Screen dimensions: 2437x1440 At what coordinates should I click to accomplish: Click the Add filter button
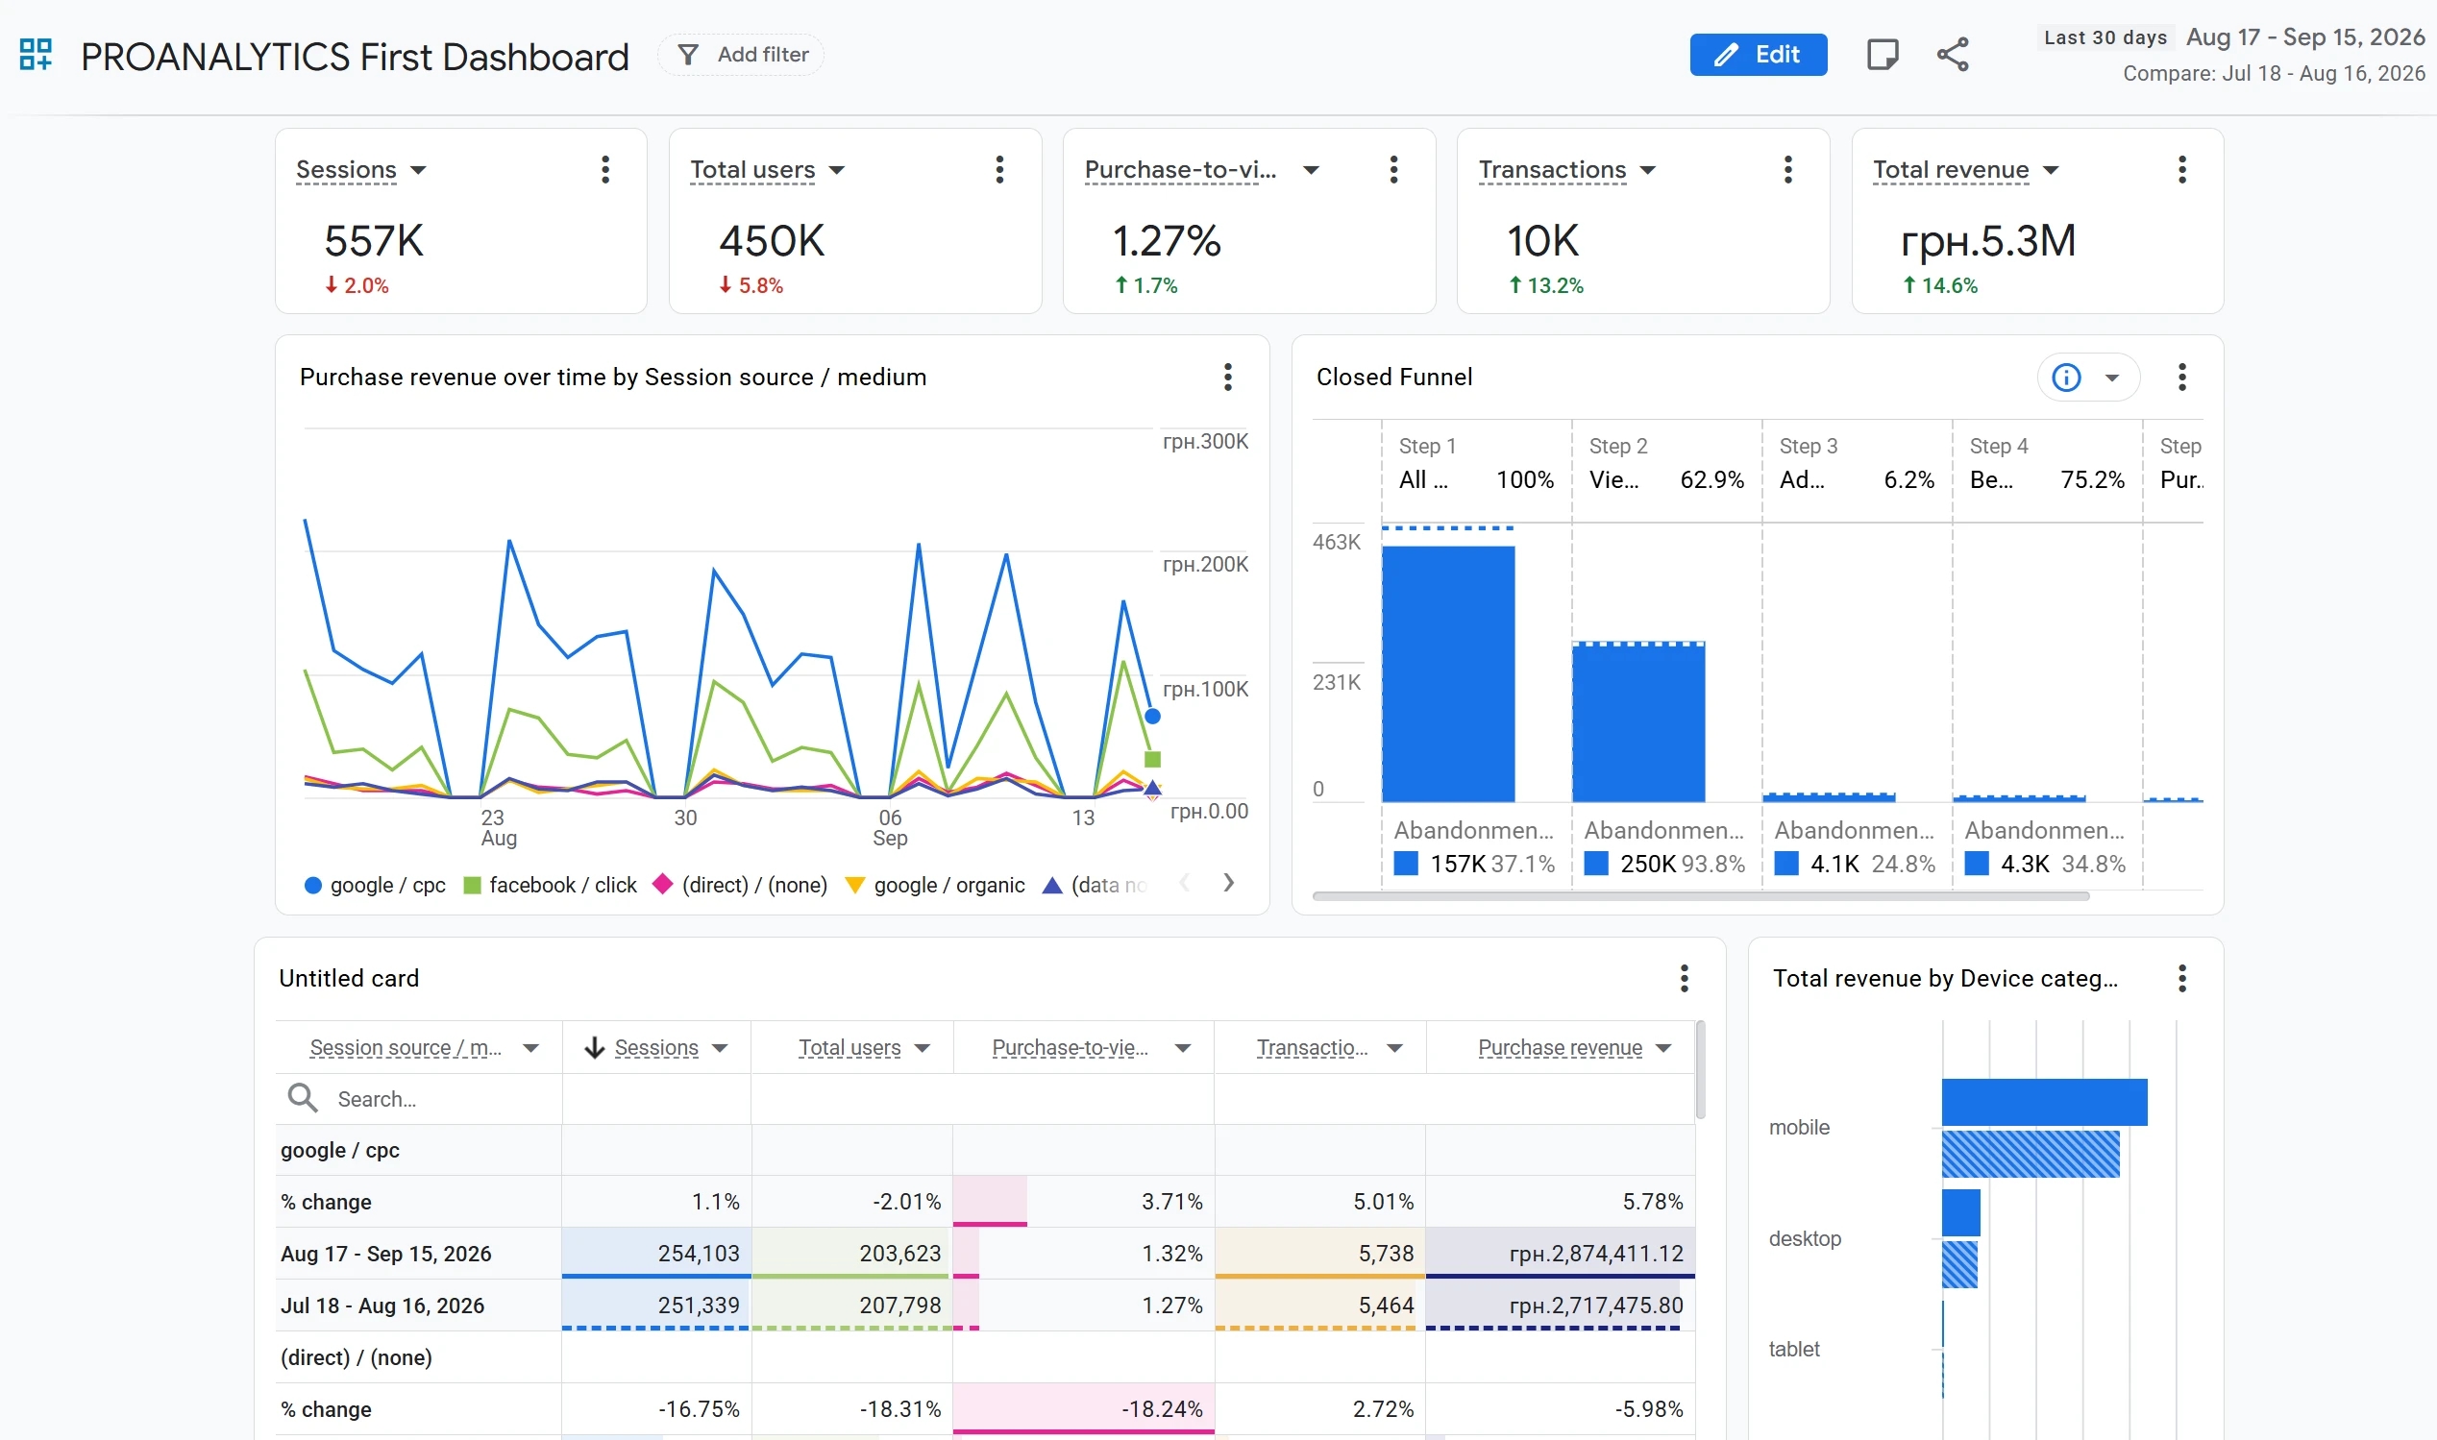click(742, 56)
